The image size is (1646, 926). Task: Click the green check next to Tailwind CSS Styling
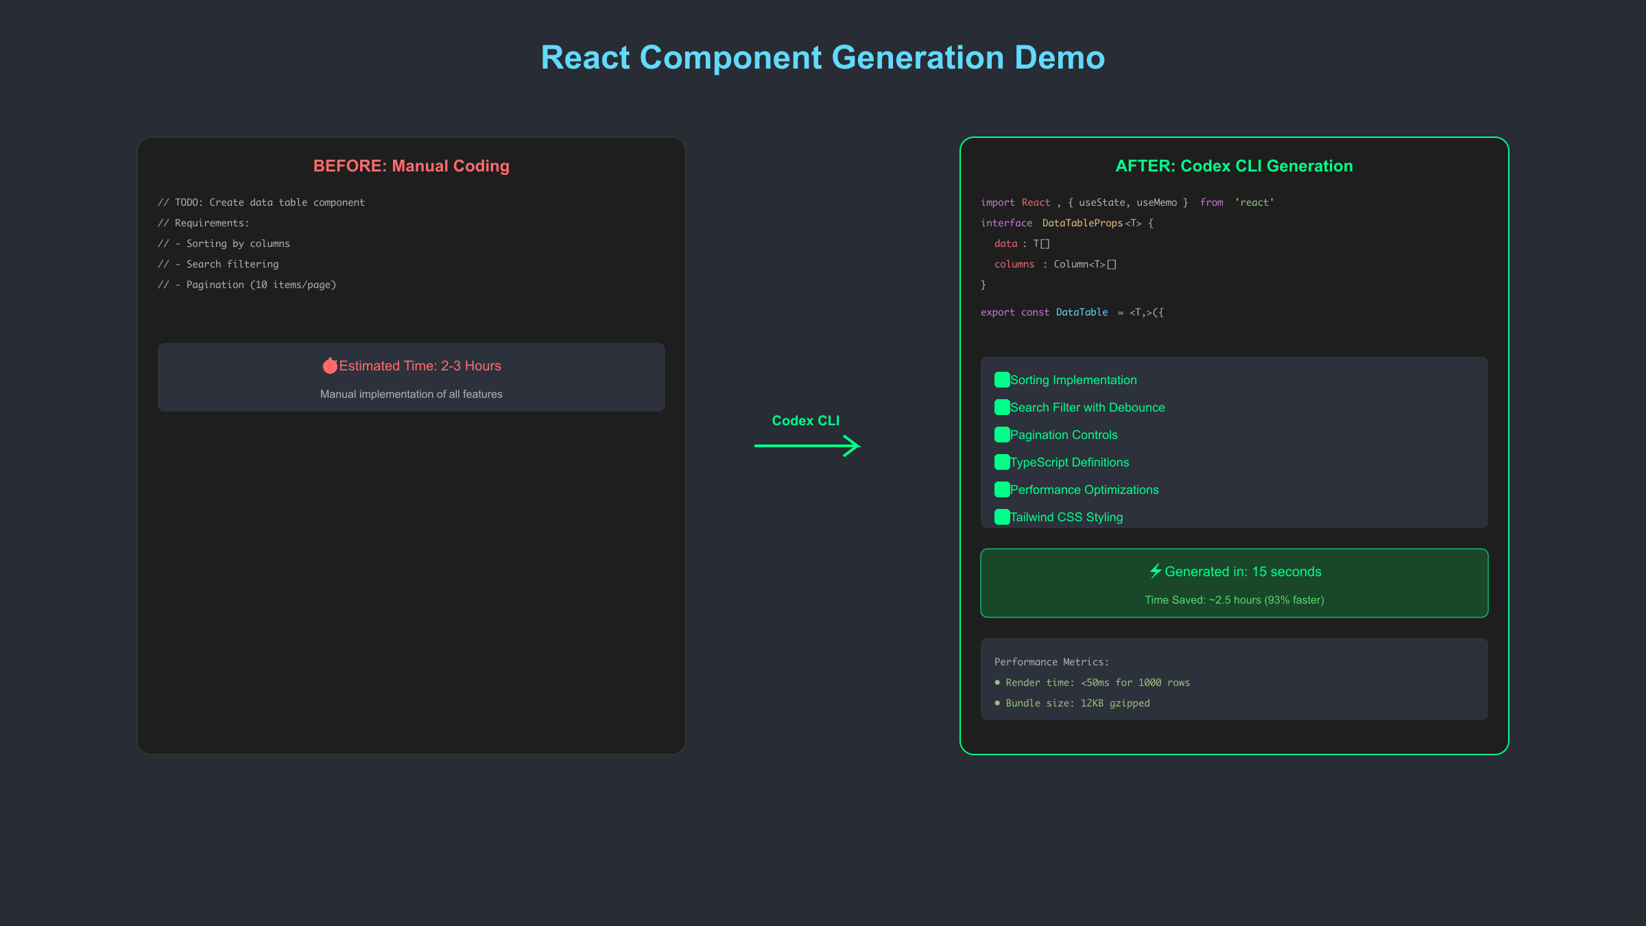[1002, 517]
